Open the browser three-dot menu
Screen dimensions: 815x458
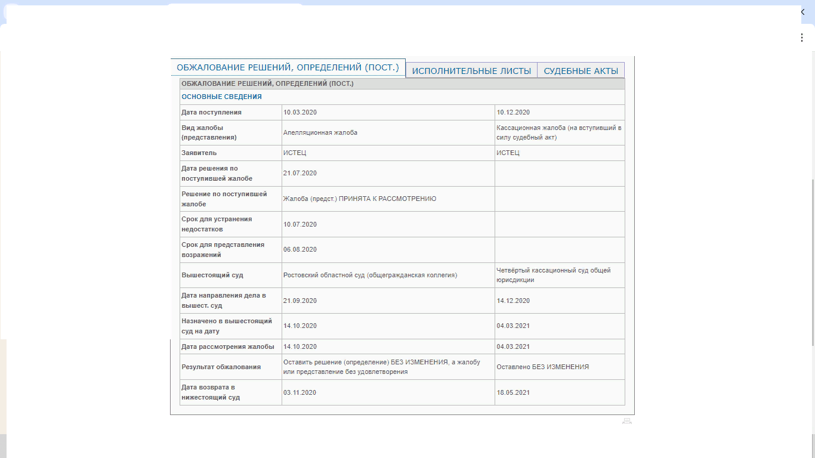pyautogui.click(x=802, y=38)
